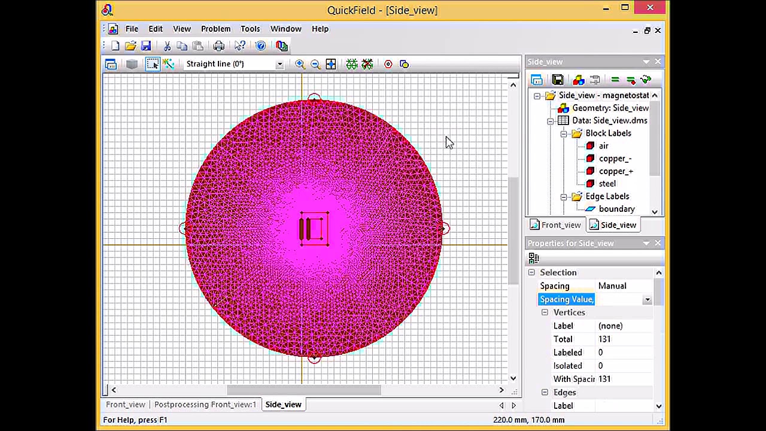Viewport: 766px width, 431px height.
Task: Click the Paste clipboard icon
Action: [x=197, y=46]
